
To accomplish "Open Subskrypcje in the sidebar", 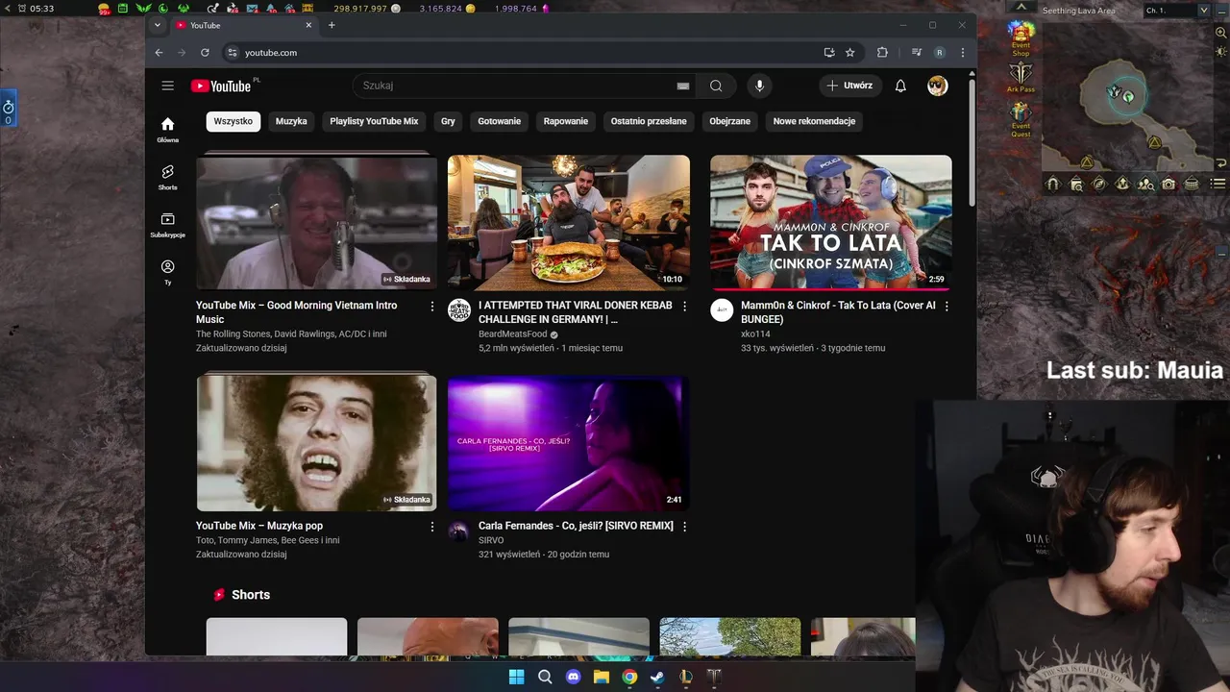I will click(x=168, y=224).
